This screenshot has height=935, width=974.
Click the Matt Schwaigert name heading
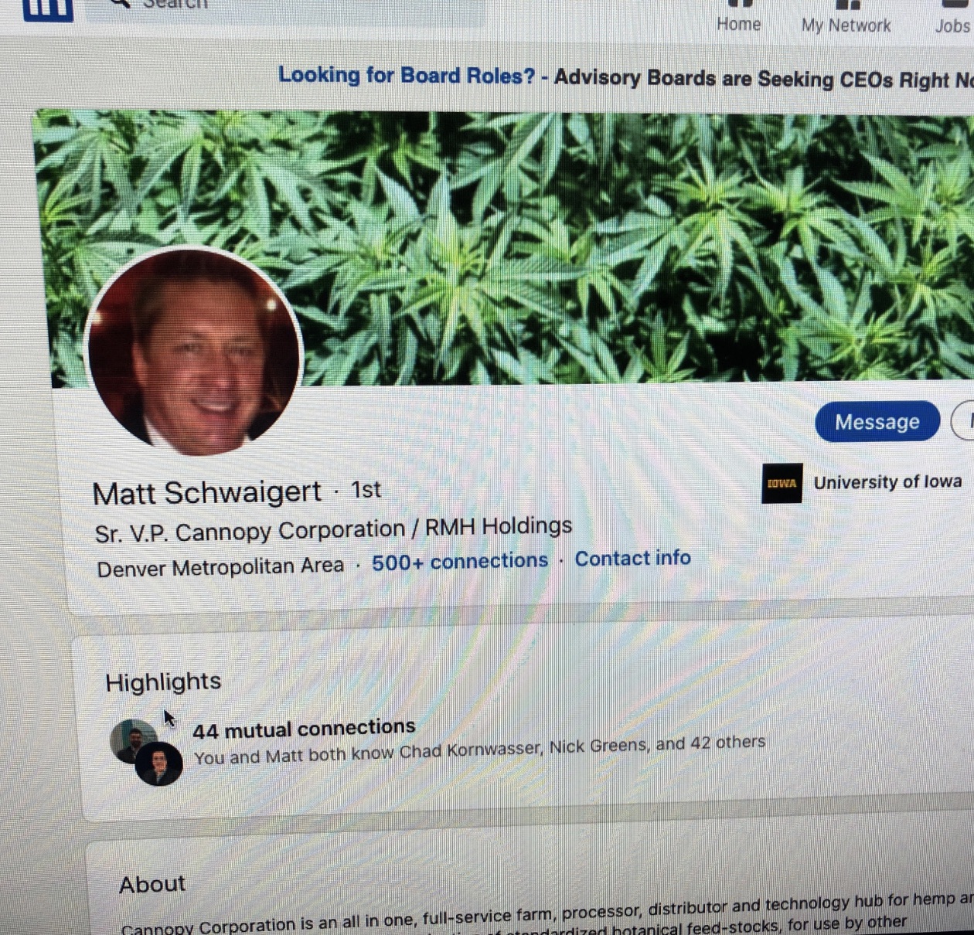[206, 492]
